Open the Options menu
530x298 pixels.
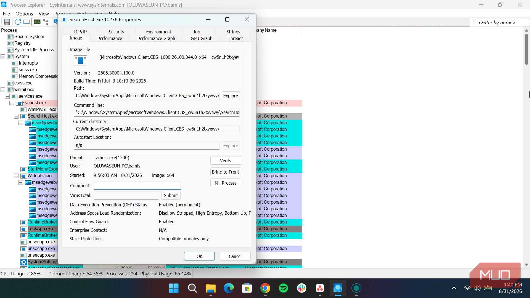24,14
